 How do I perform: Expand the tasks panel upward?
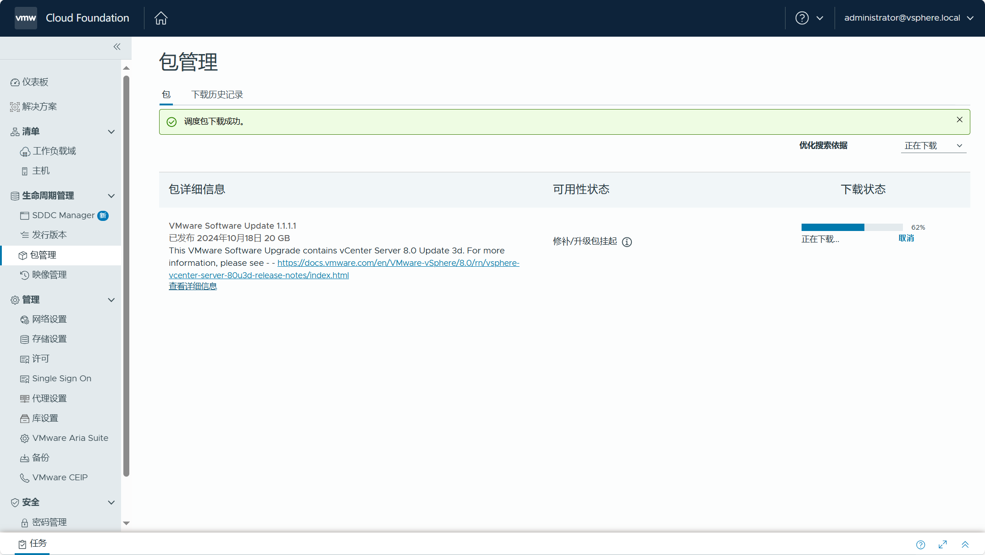[x=965, y=544]
